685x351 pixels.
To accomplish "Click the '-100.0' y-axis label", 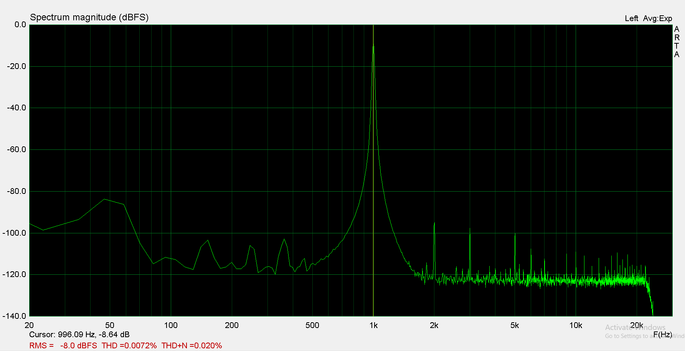I will (15, 233).
